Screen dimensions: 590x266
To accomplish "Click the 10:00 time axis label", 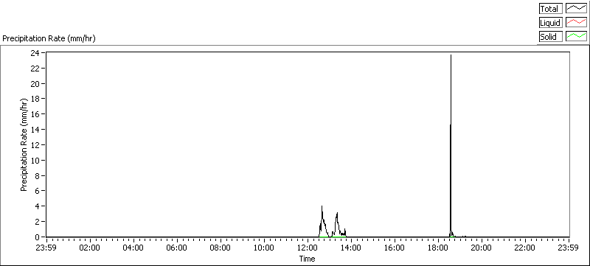I will (x=264, y=248).
